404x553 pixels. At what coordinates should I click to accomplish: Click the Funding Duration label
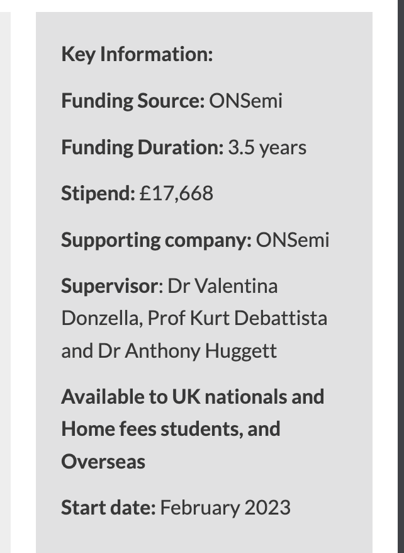(142, 147)
